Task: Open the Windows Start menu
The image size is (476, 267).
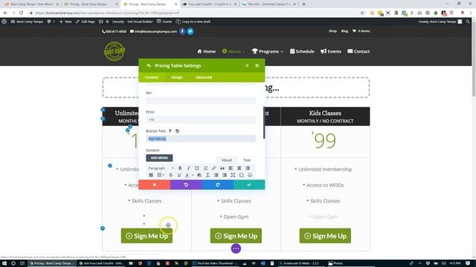Action: click(4, 263)
